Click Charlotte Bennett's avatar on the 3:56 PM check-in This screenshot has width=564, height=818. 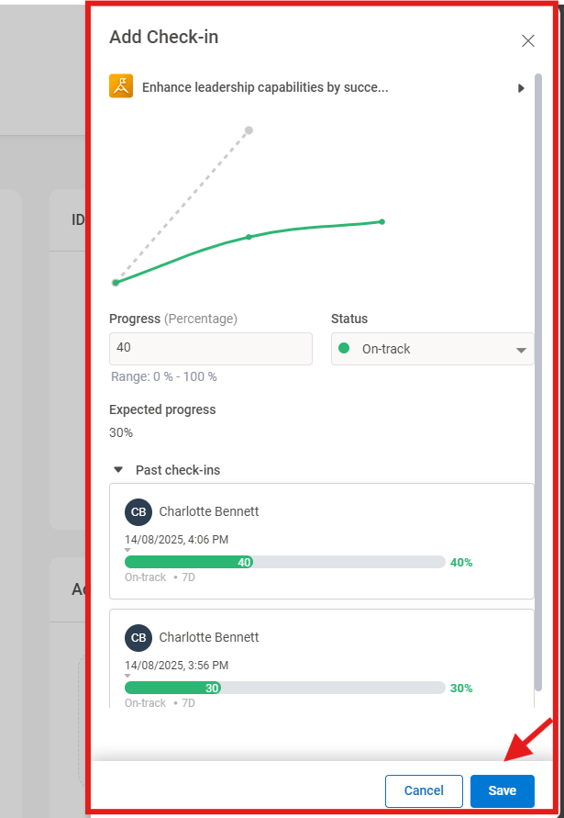[138, 638]
